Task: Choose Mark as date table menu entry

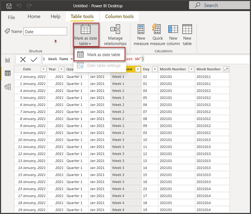Action: tap(100, 55)
